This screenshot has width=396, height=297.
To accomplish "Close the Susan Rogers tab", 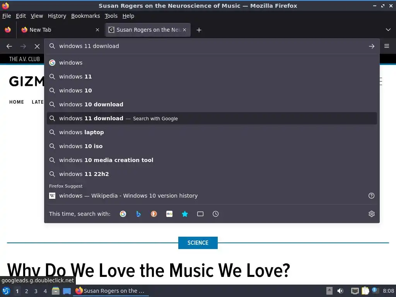I will pos(184,30).
